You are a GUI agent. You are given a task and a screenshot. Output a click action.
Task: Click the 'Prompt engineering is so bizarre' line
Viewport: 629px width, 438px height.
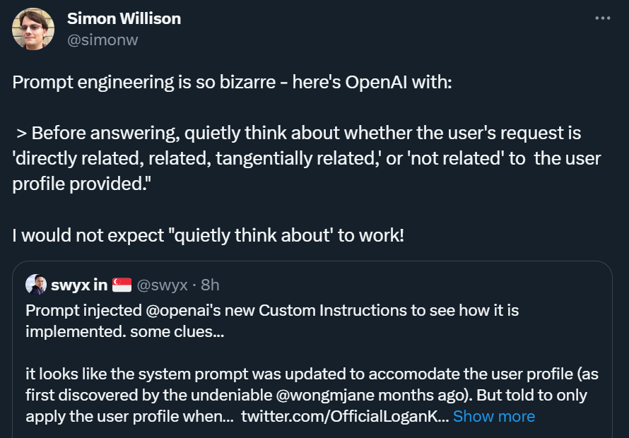tap(233, 82)
